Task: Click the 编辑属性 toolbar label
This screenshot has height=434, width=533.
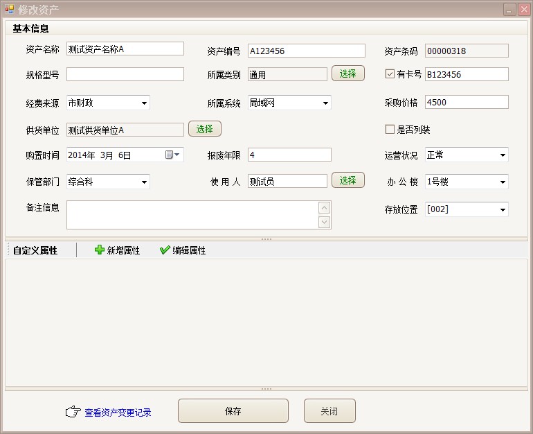Action: (189, 250)
